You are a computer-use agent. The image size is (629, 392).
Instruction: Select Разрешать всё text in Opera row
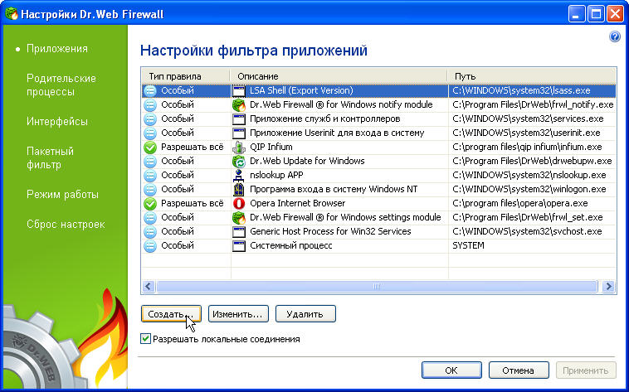pyautogui.click(x=193, y=204)
